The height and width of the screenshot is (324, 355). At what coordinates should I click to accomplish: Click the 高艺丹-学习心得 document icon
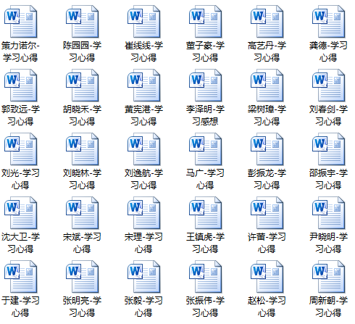267,22
